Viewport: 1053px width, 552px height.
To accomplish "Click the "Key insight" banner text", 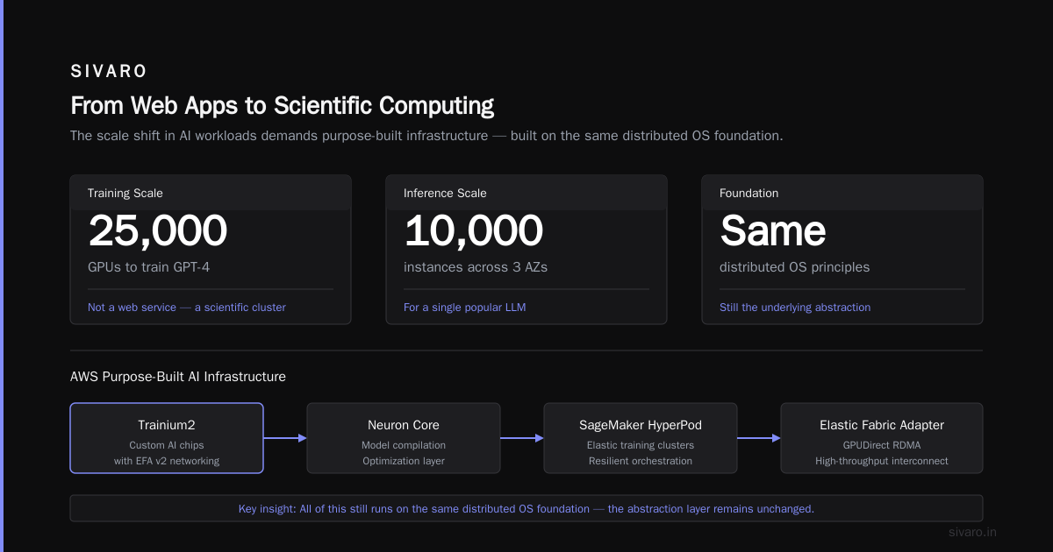I will point(526,508).
